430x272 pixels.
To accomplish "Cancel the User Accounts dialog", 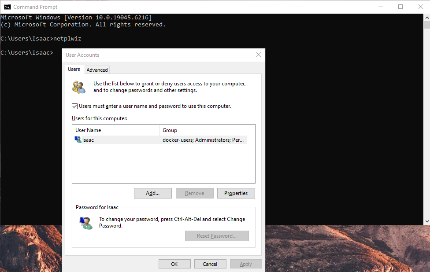I will pos(210,264).
